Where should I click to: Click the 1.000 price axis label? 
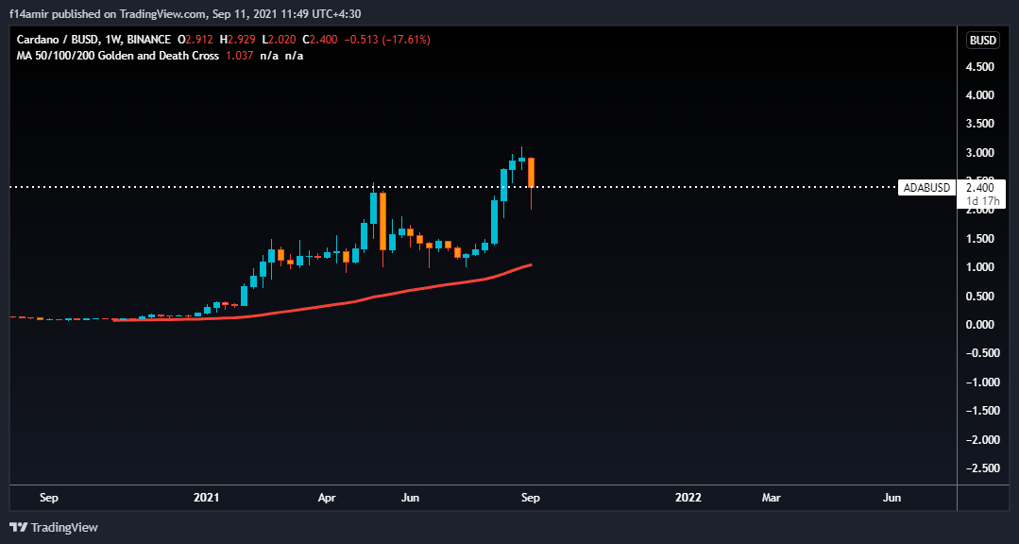[981, 268]
